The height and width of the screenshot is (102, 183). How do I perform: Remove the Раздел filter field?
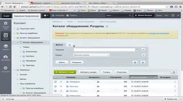pyautogui.click(x=143, y=55)
